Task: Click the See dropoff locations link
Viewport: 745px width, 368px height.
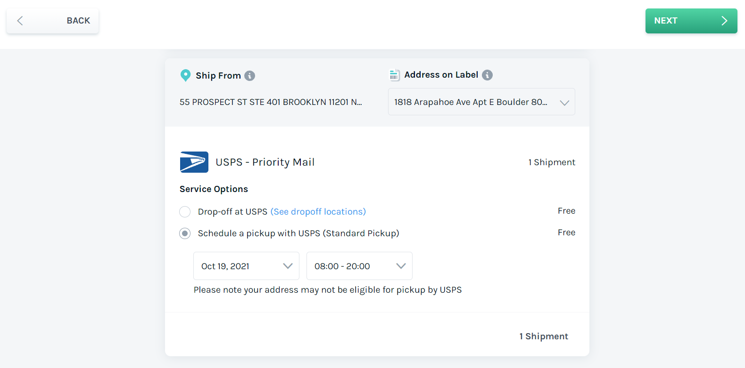Action: click(x=318, y=212)
